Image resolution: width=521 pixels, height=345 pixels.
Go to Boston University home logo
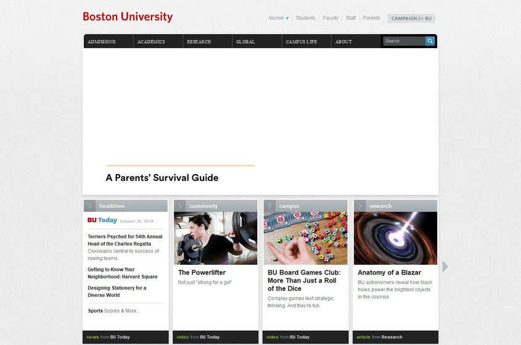(128, 17)
